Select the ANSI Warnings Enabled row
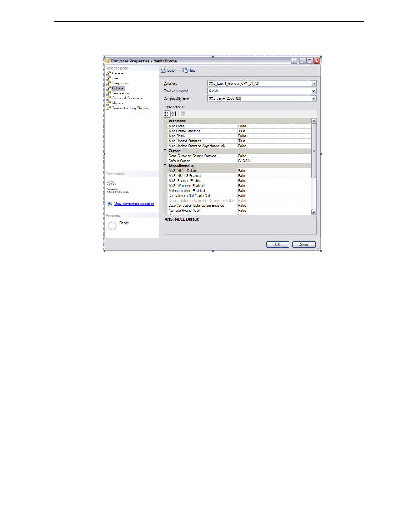395x511 pixels. [239, 186]
